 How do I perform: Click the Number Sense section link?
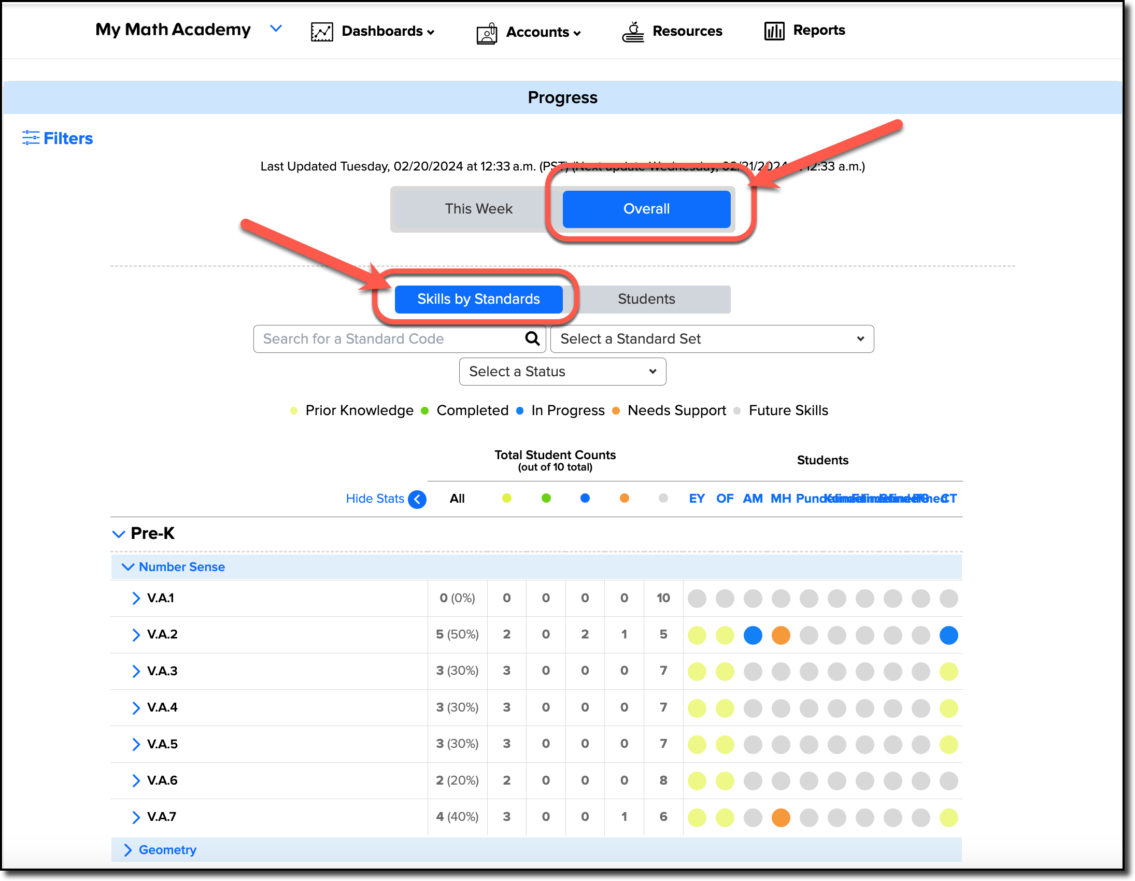(x=181, y=566)
